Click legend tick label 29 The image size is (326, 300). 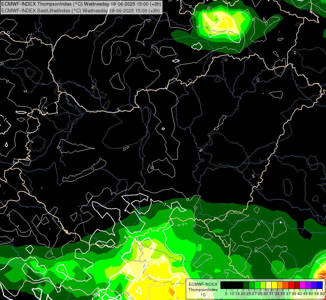[260, 294]
